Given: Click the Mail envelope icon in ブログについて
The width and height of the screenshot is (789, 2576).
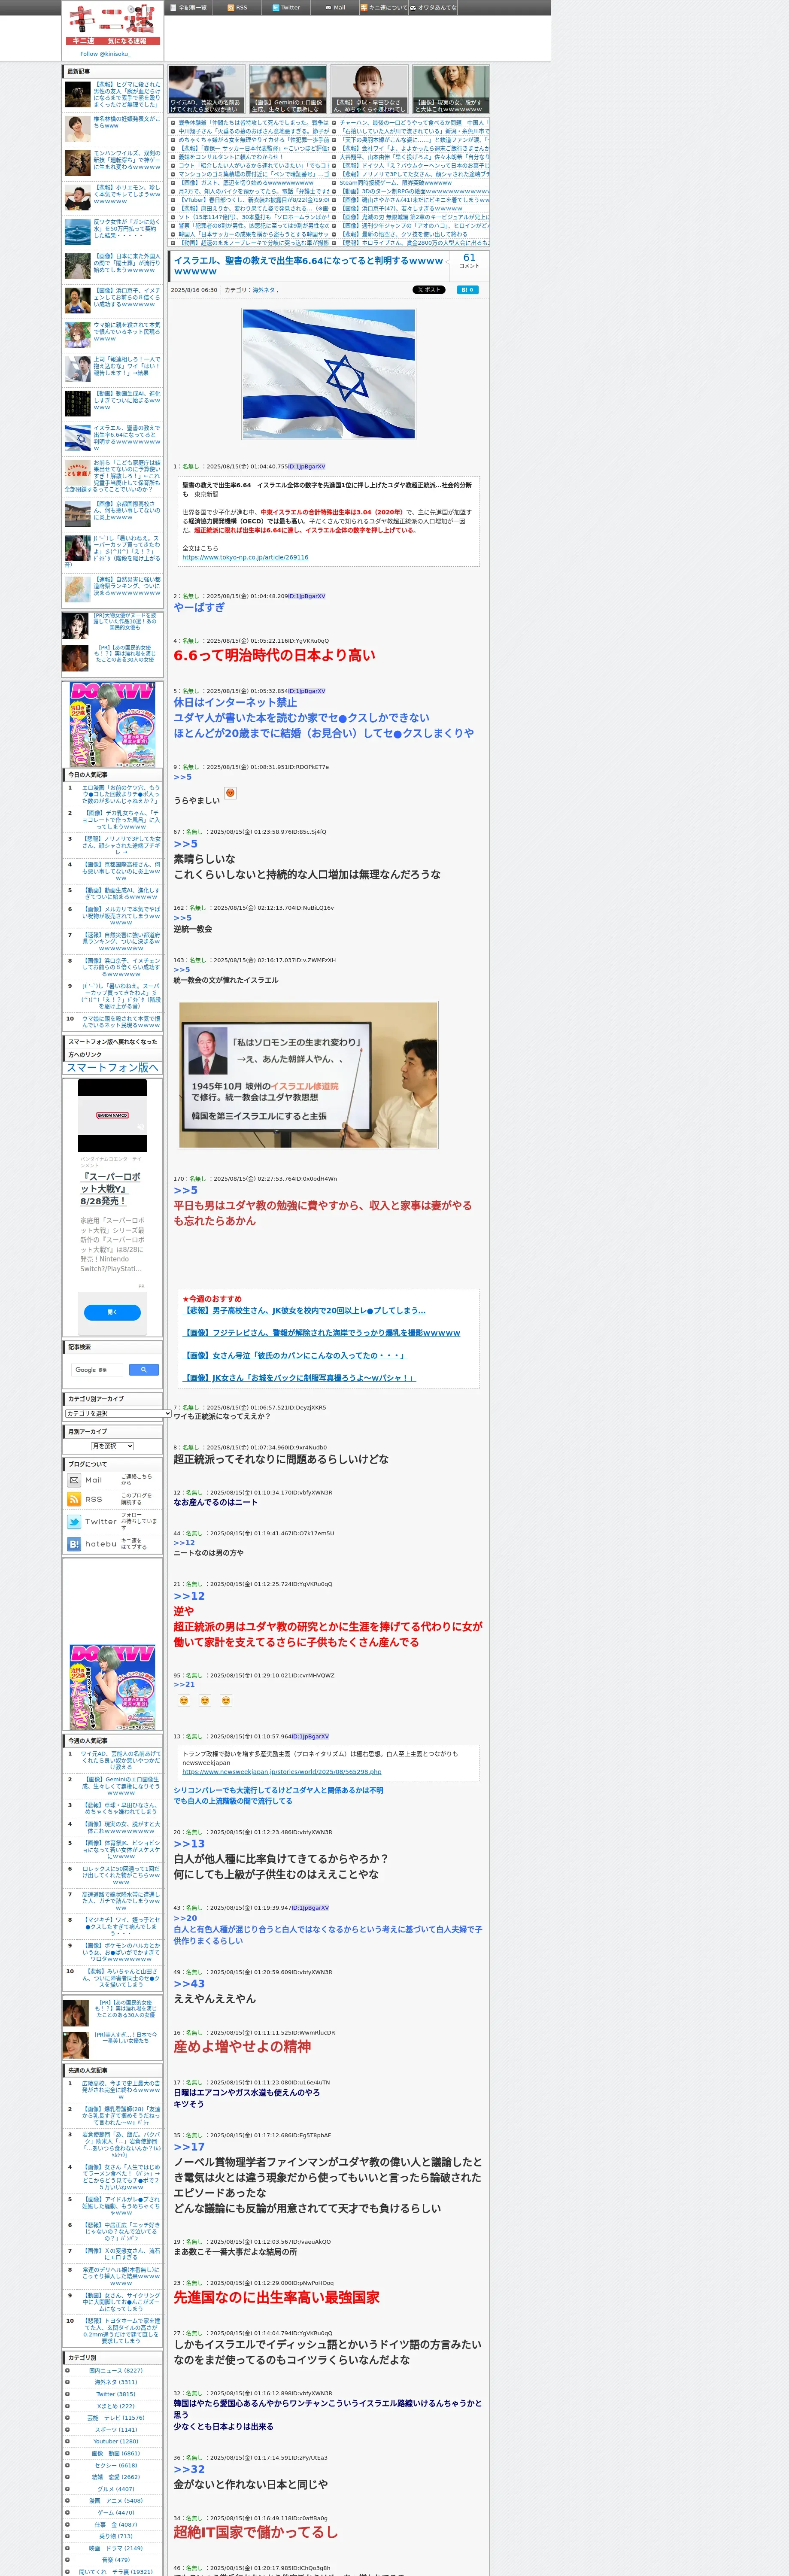Looking at the screenshot, I should pos(74,1480).
